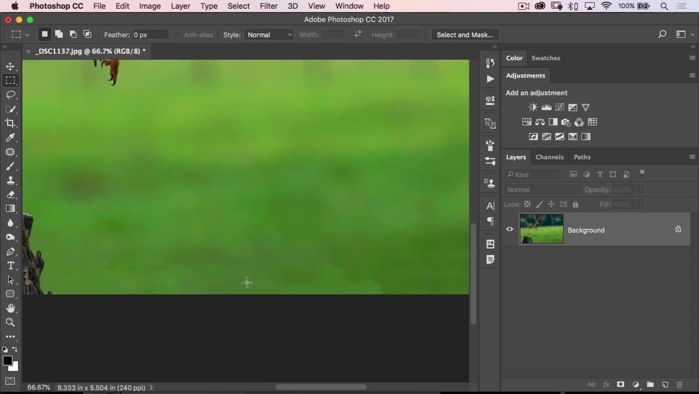Viewport: 699px width, 394px height.
Task: Toggle Quick Mask mode
Action: pyautogui.click(x=10, y=381)
